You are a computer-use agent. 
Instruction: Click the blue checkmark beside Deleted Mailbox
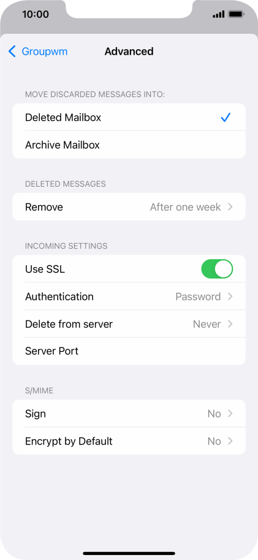226,117
